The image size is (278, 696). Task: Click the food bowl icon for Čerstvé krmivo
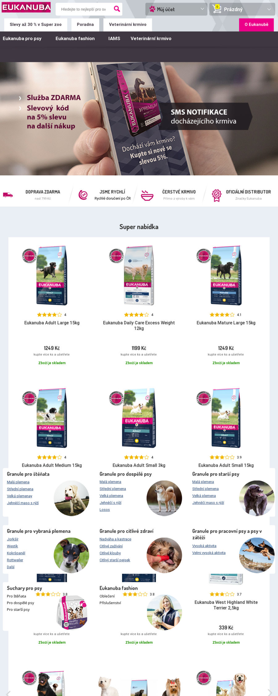tap(147, 195)
